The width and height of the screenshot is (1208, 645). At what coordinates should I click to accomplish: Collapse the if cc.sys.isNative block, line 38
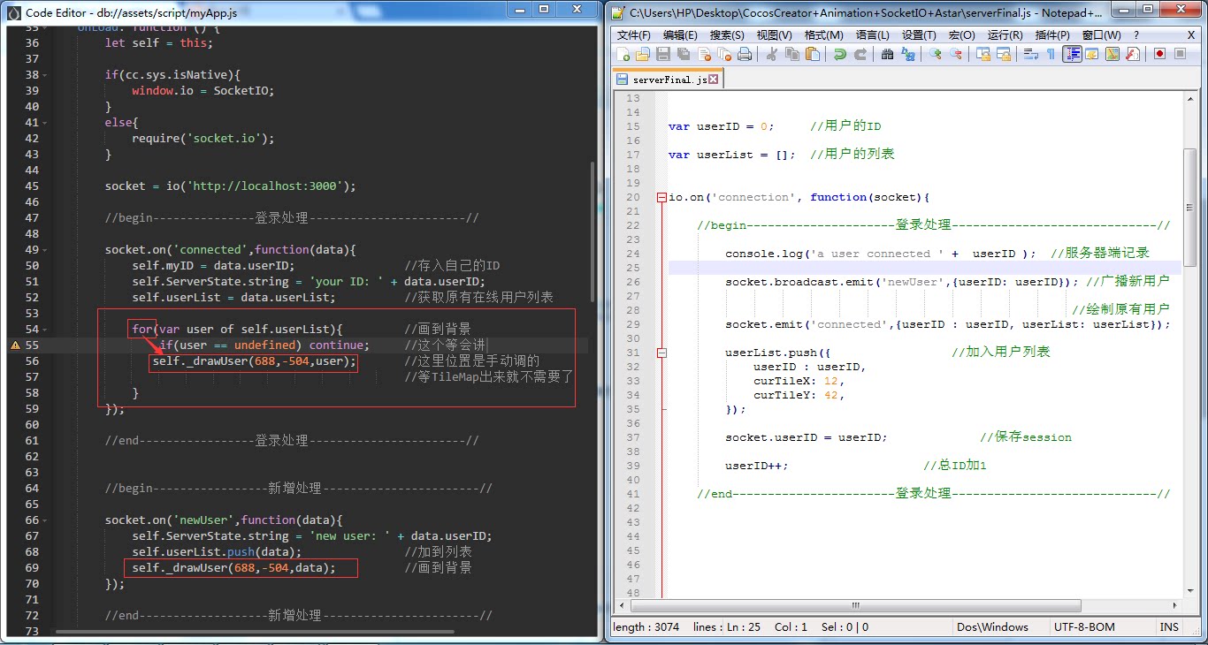(x=45, y=74)
